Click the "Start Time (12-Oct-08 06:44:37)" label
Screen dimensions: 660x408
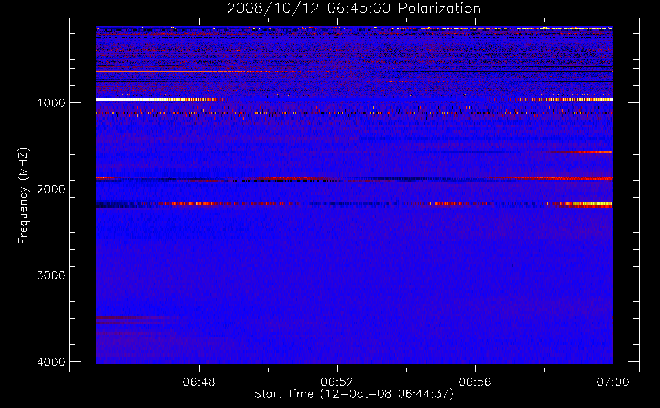(354, 394)
